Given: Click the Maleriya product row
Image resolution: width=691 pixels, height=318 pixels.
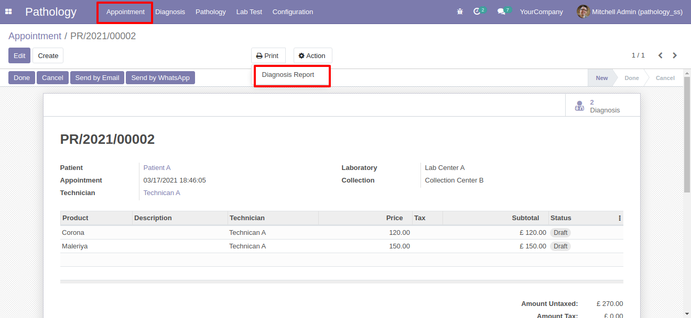Looking at the screenshot, I should [x=342, y=246].
